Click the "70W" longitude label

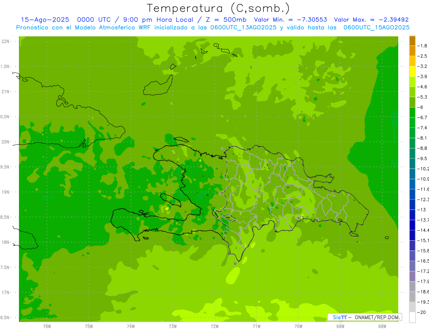coord(299,326)
